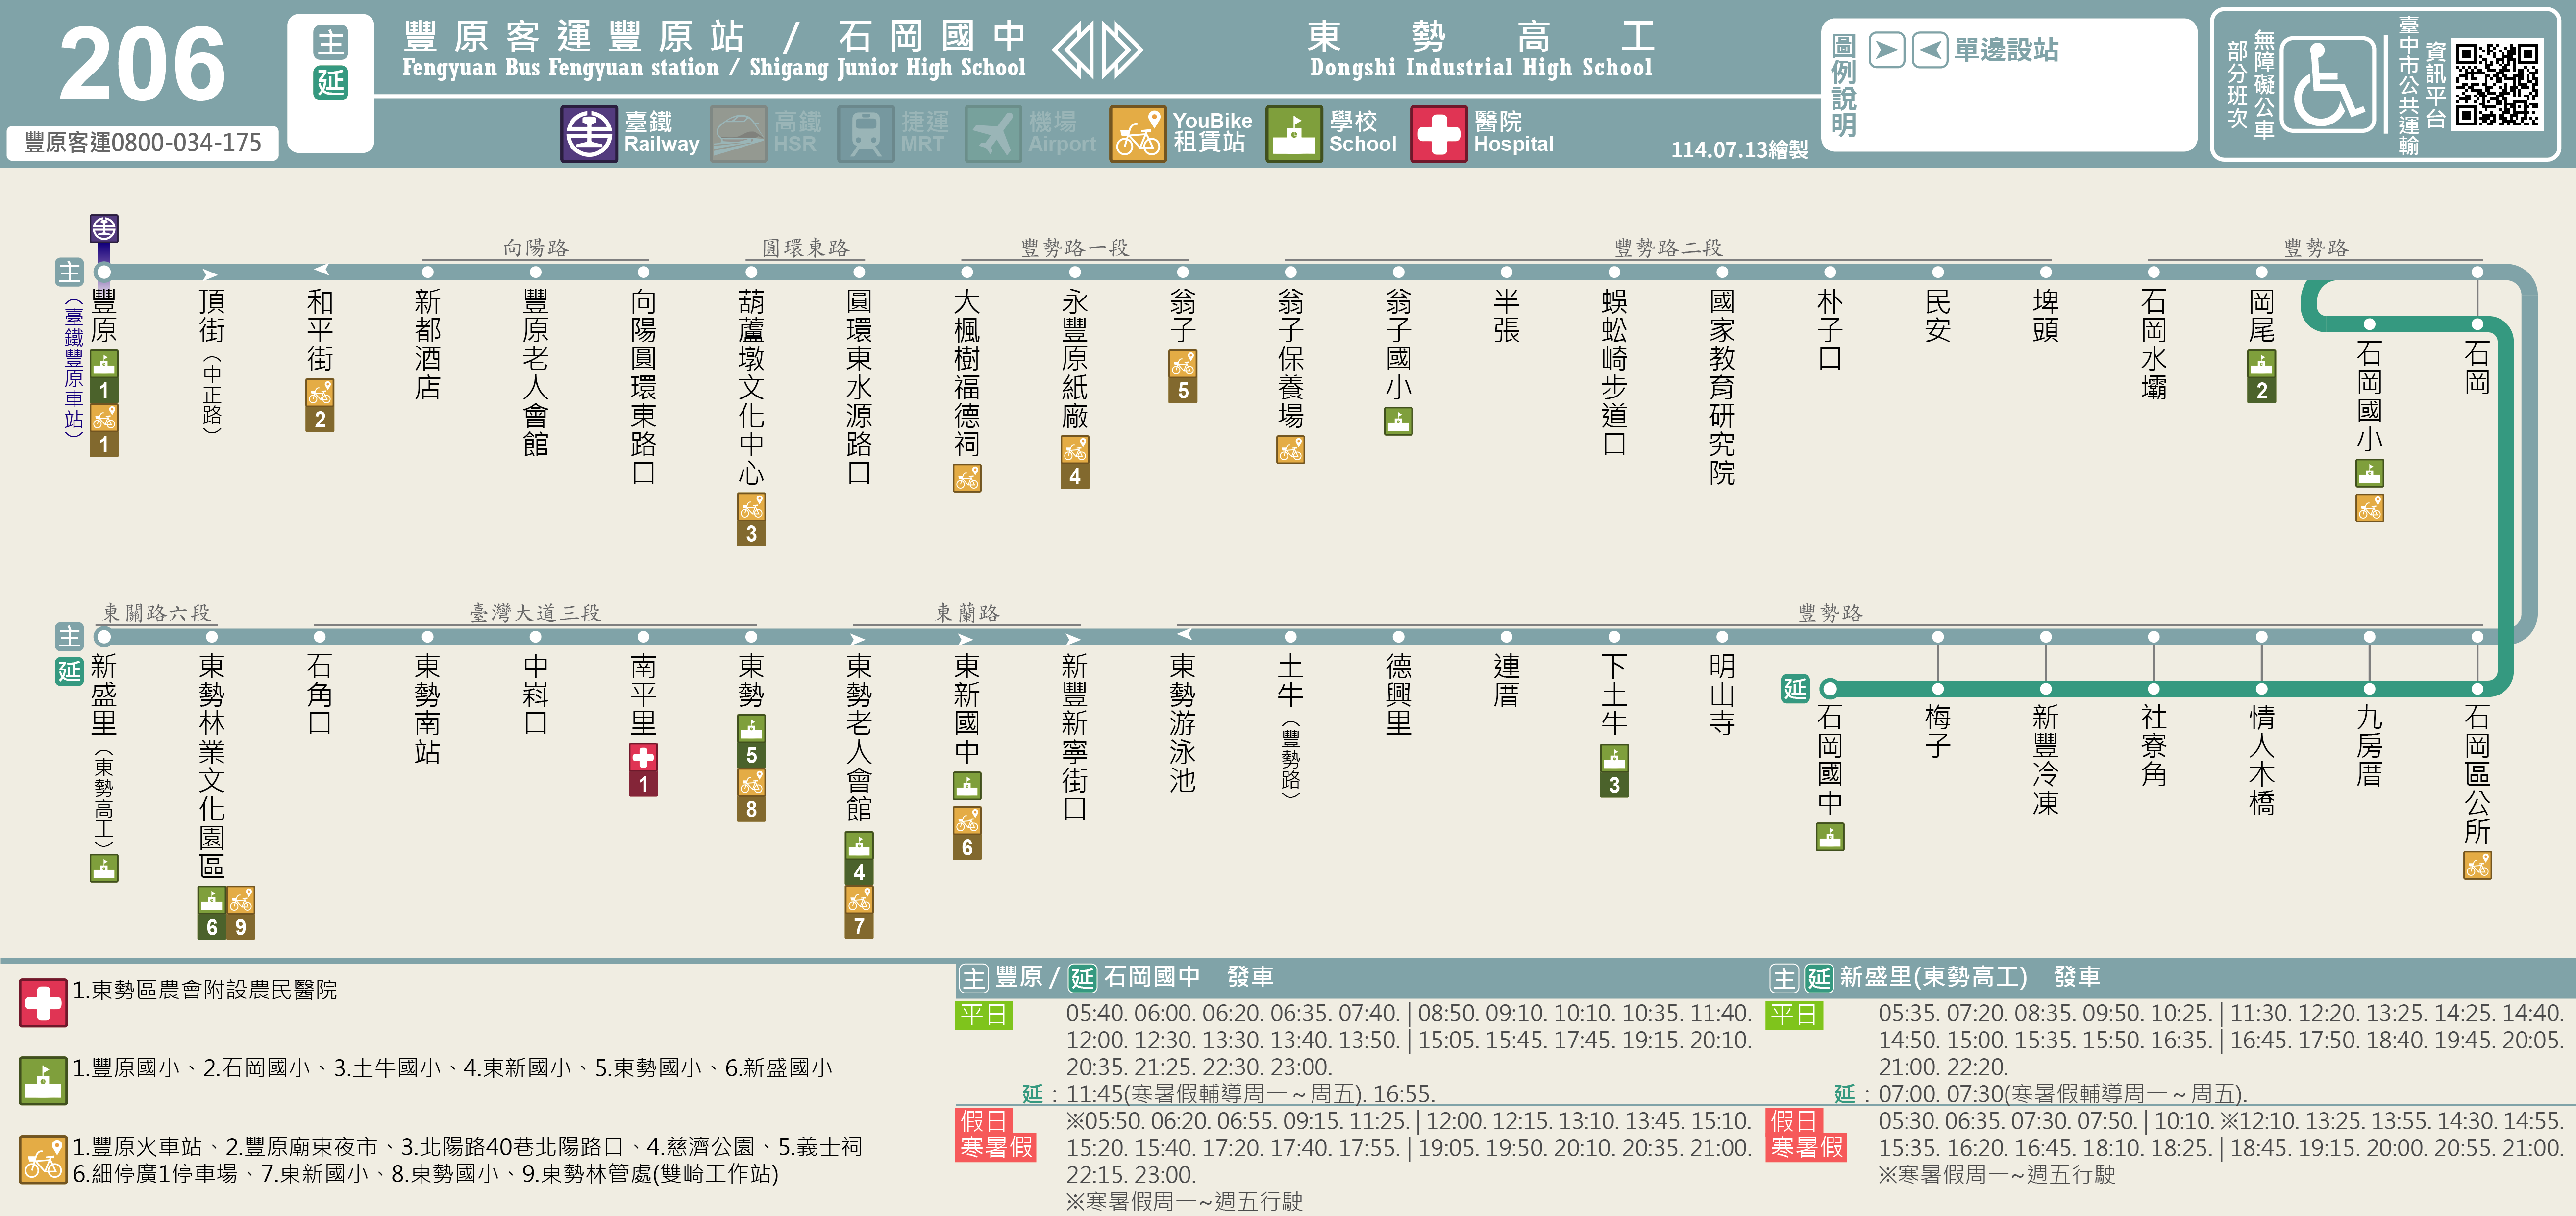
Task: Click the greyed MRT legend icon
Action: 866,133
